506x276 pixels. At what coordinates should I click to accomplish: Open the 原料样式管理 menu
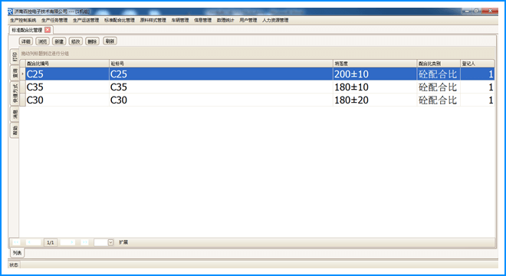[x=153, y=21]
